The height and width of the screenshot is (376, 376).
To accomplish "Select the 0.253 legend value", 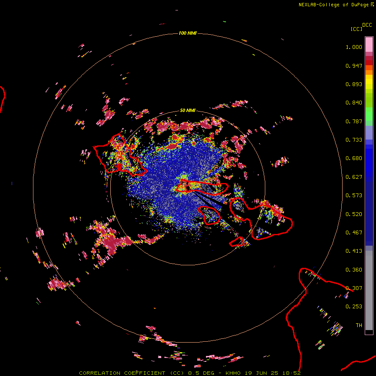I will [354, 307].
